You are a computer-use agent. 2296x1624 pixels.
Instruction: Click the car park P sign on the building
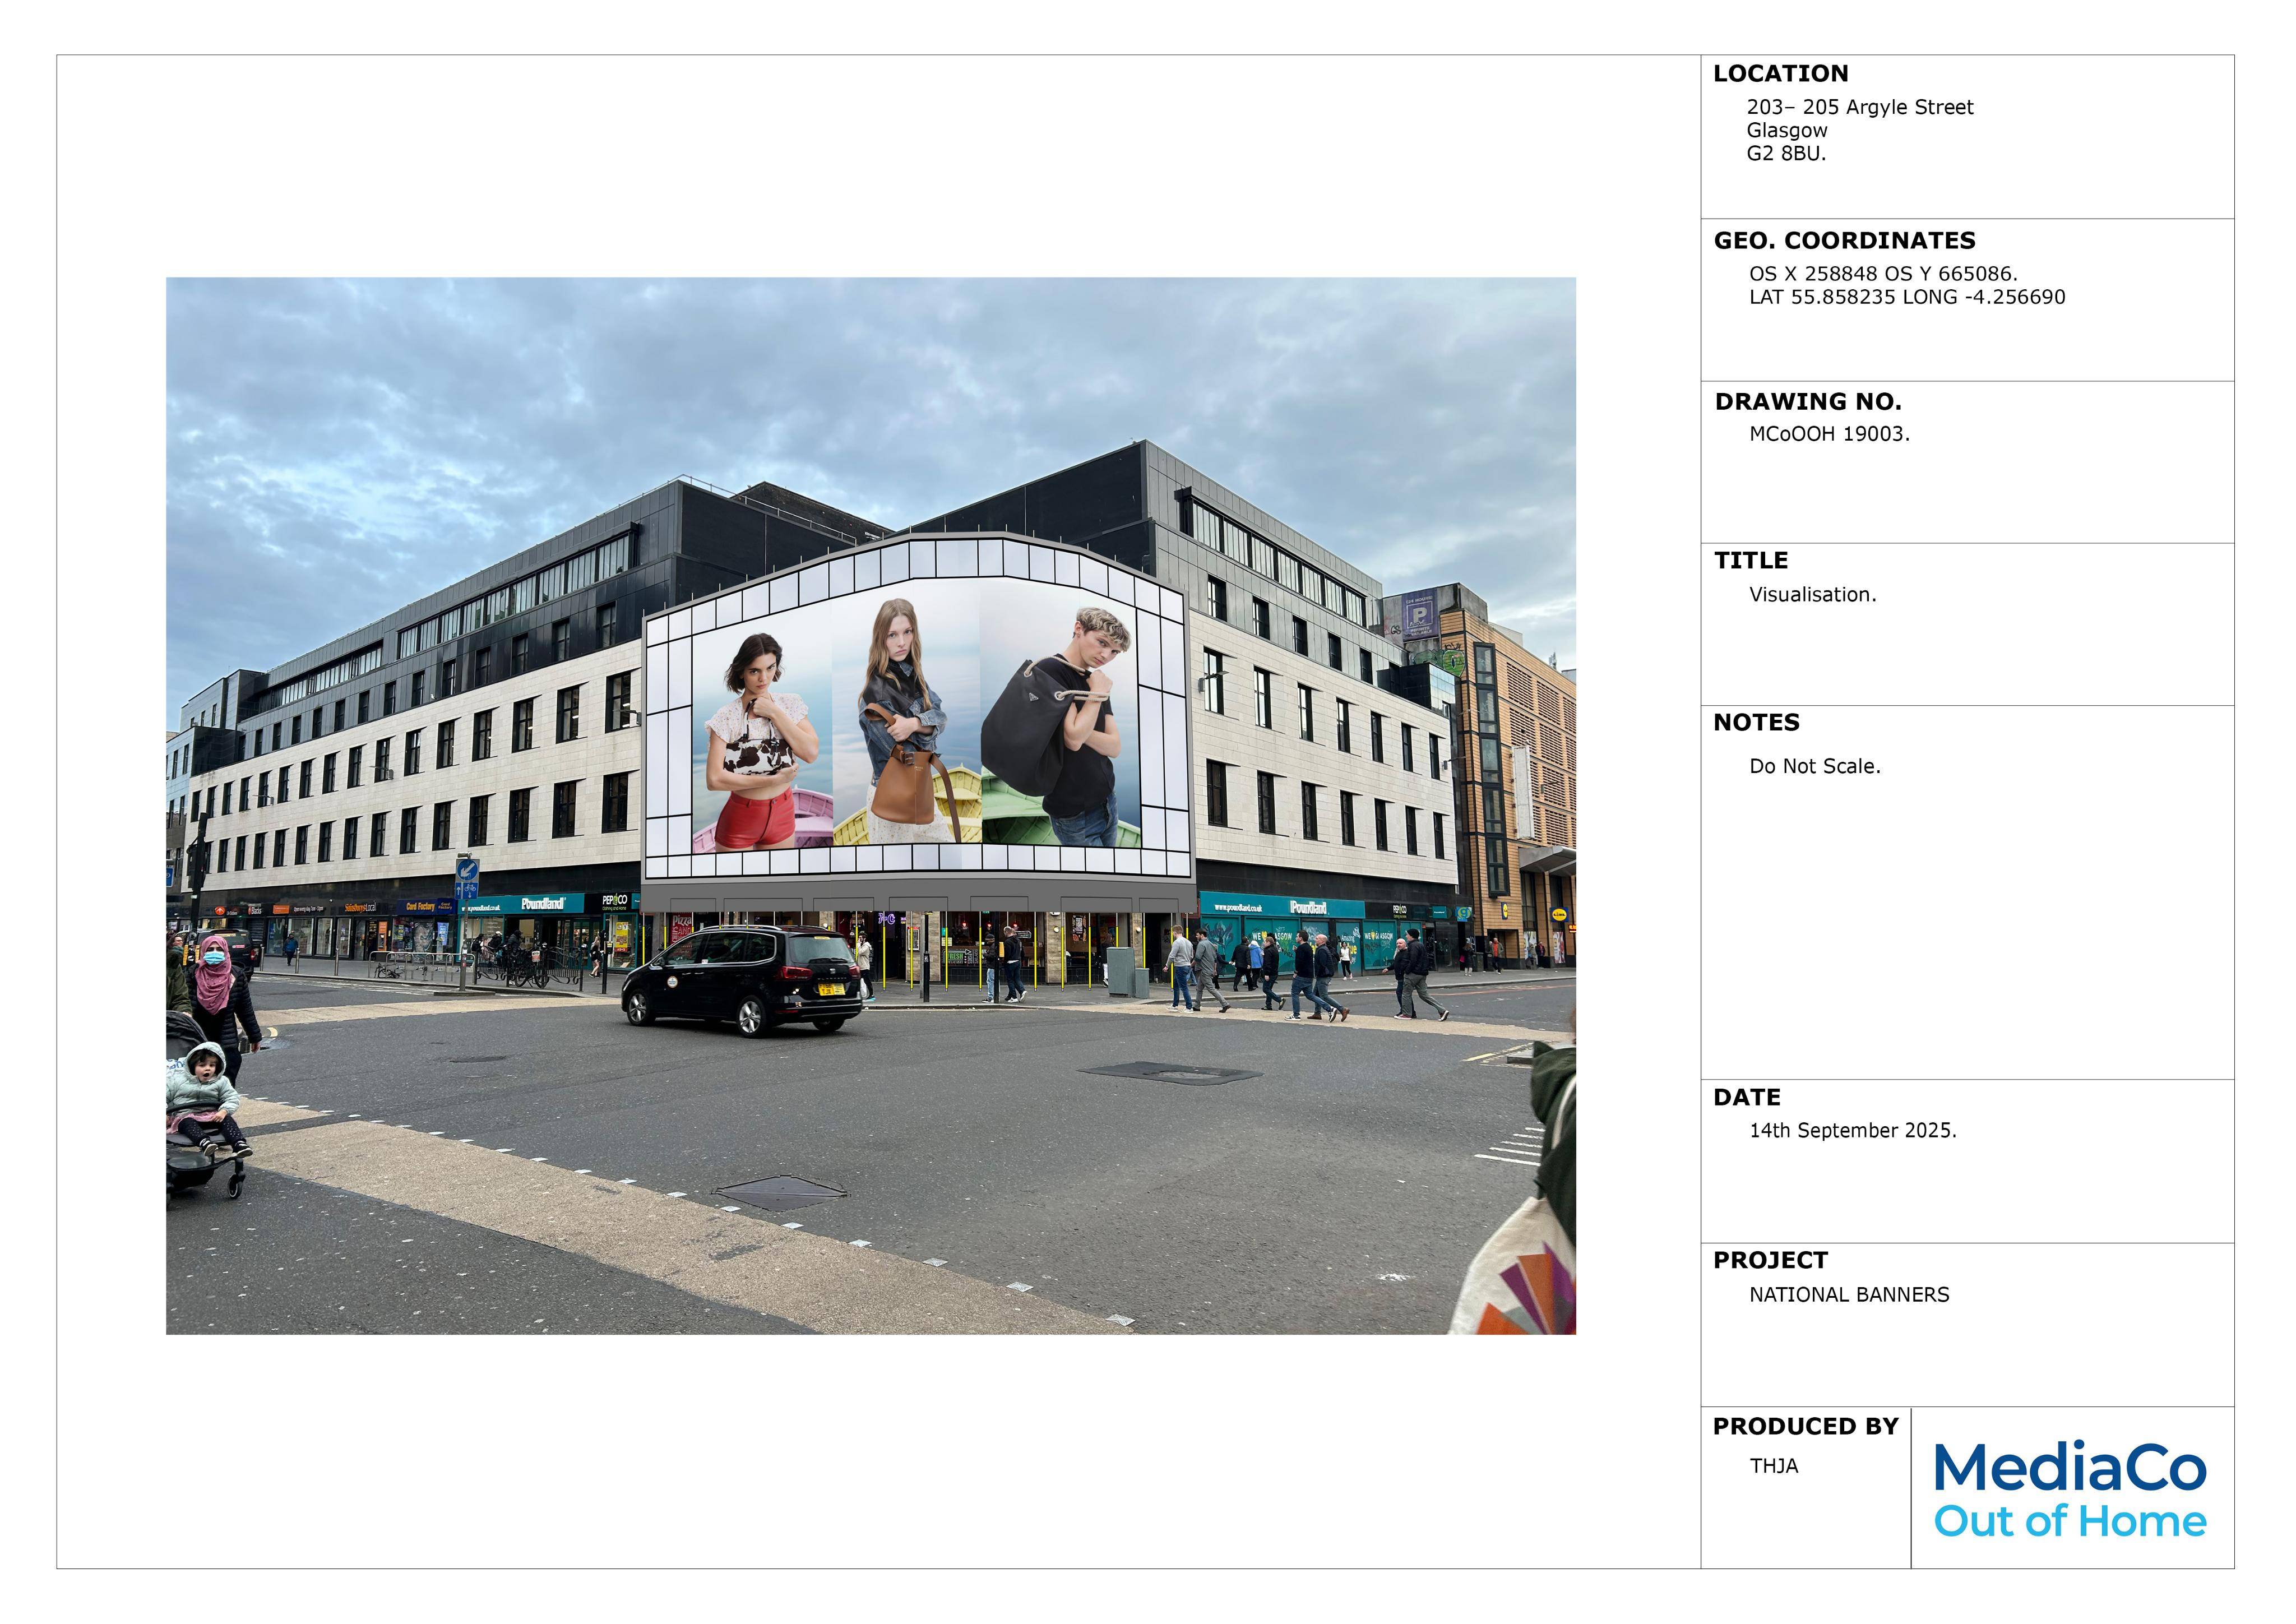click(x=1419, y=615)
